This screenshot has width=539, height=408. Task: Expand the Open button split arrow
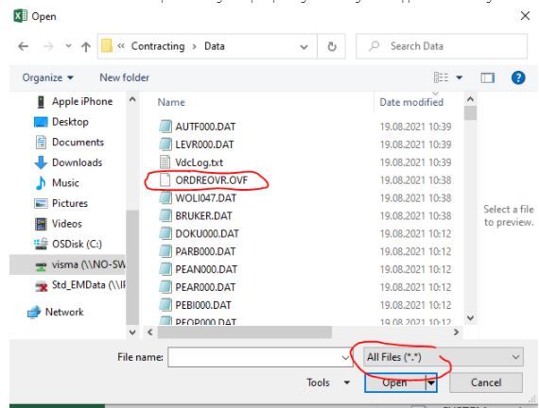click(431, 382)
